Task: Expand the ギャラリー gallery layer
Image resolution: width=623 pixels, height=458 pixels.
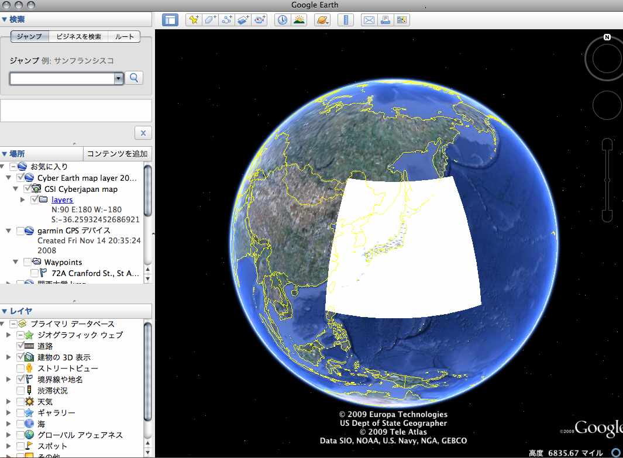Action: click(x=8, y=413)
